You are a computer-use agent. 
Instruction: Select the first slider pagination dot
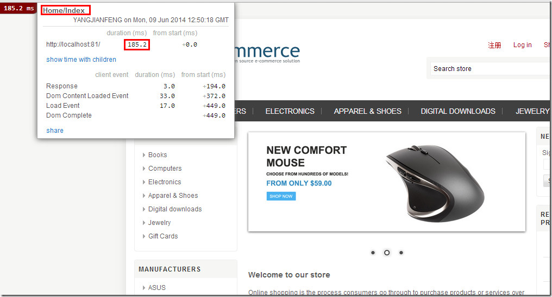tap(373, 253)
